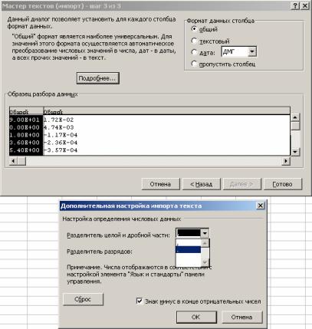312x329 pixels.
Task: Click the 'Отмена' button in the text wizard
Action: pyautogui.click(x=160, y=184)
